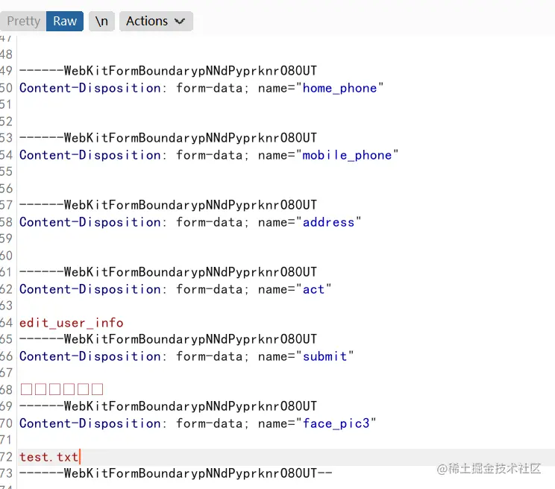Image resolution: width=555 pixels, height=489 pixels.
Task: Click the boundary string on line 53
Action: [x=168, y=138]
